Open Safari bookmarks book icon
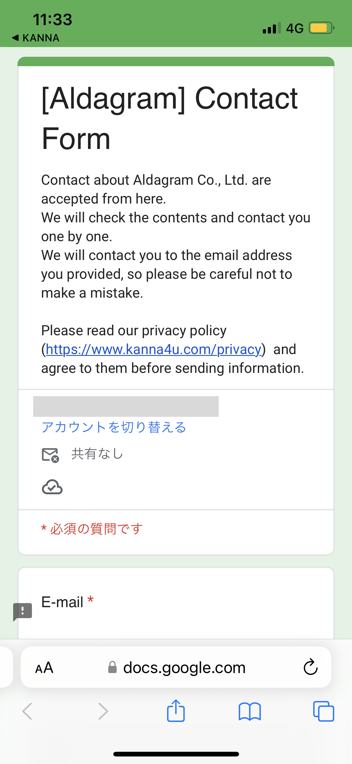 coord(249,711)
